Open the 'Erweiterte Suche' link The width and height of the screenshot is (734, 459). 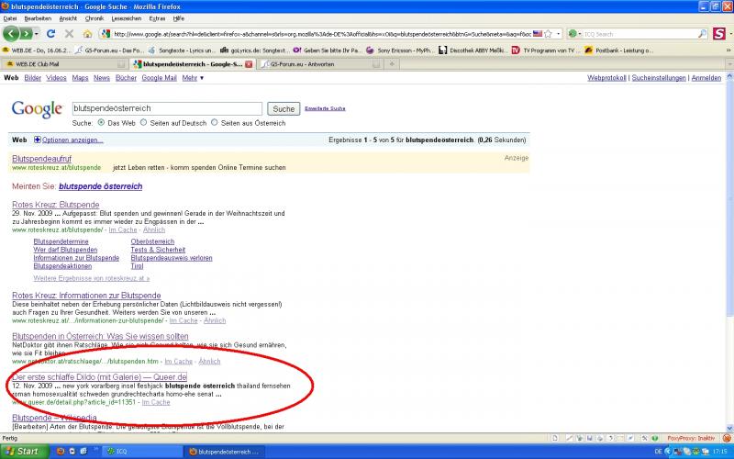point(325,108)
